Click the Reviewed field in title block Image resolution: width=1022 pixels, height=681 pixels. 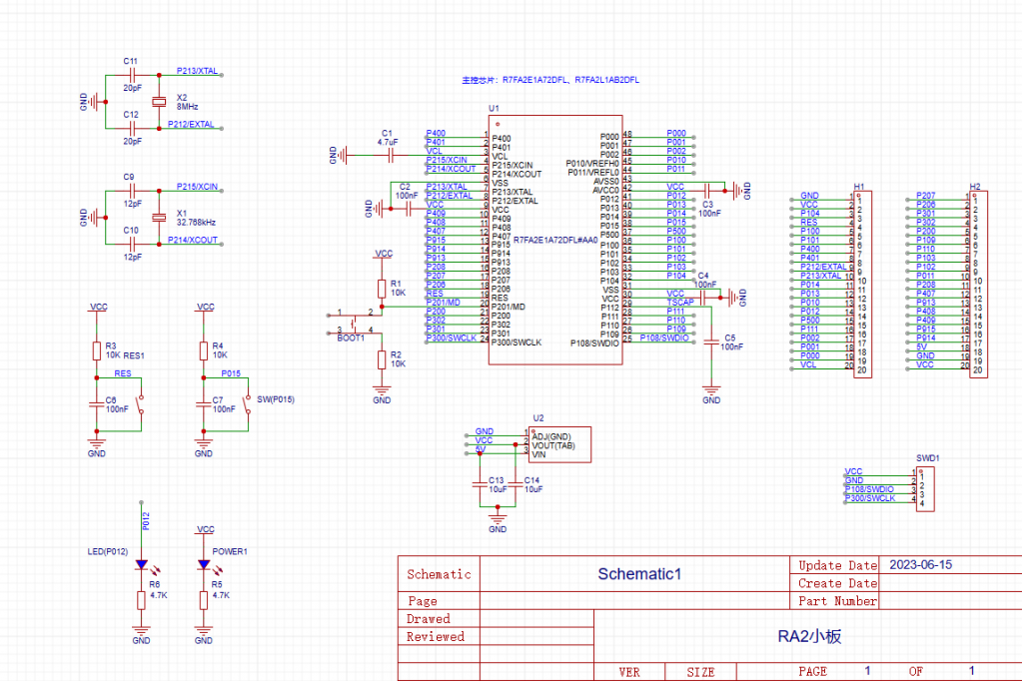tap(436, 636)
